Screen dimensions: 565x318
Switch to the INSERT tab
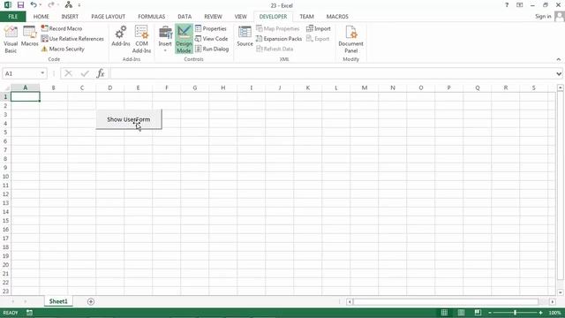tap(70, 17)
